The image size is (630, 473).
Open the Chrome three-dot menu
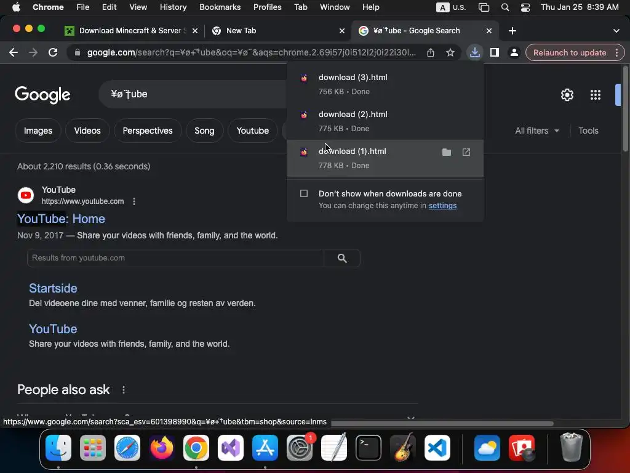point(616,53)
